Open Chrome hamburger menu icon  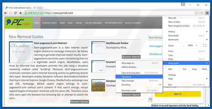coord(207,13)
